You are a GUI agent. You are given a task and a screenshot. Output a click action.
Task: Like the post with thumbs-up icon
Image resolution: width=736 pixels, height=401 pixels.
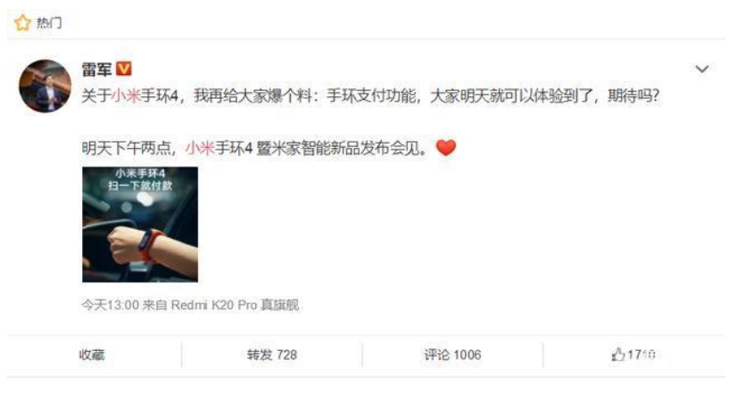click(x=618, y=355)
